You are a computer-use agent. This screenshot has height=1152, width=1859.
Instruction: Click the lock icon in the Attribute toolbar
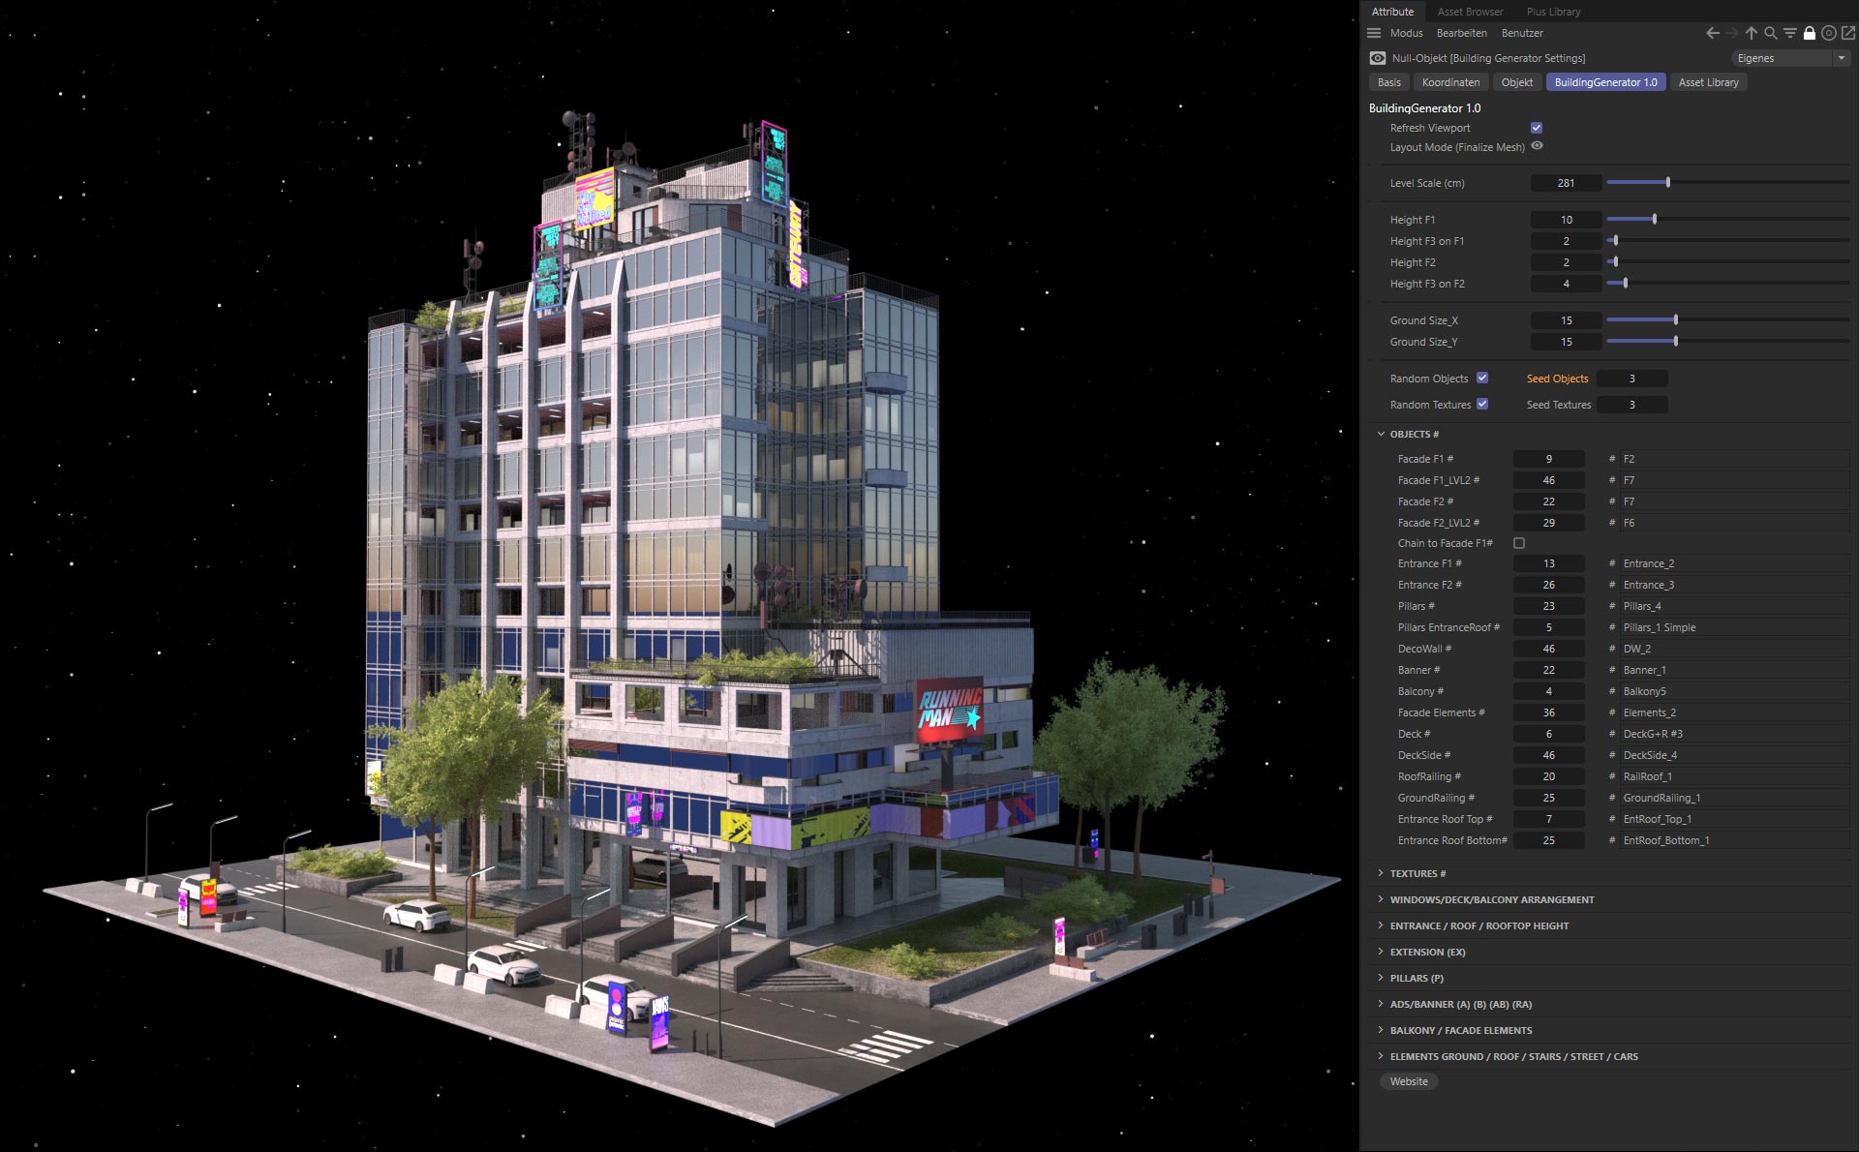point(1810,33)
